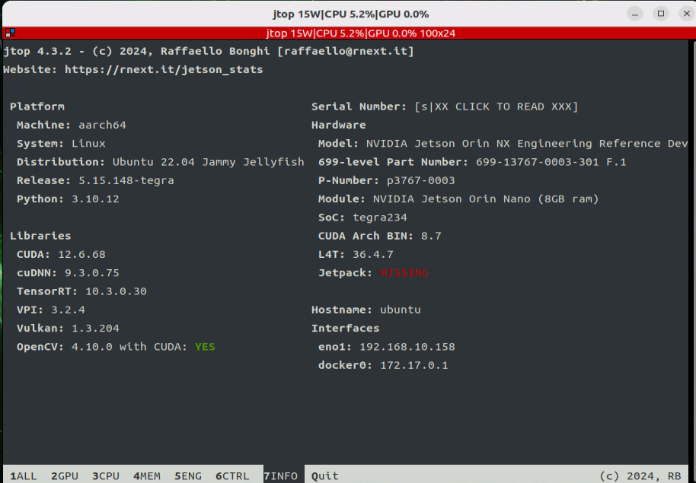
Task: Click the terminal icon in the red title bar
Action: pyautogui.click(x=9, y=33)
